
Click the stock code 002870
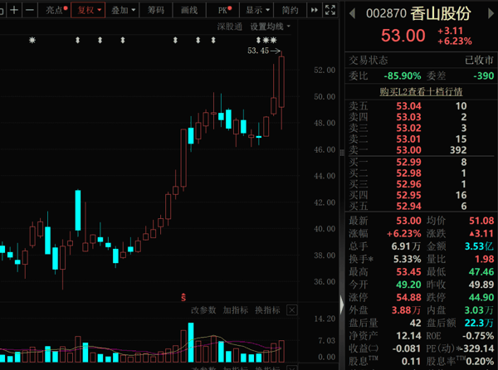coord(386,13)
